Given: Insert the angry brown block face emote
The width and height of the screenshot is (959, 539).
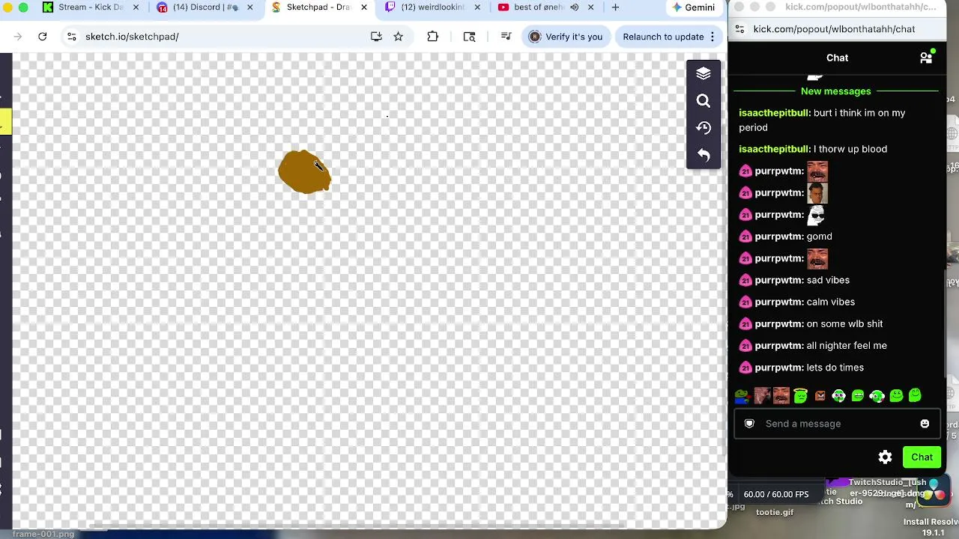Looking at the screenshot, I should point(820,396).
